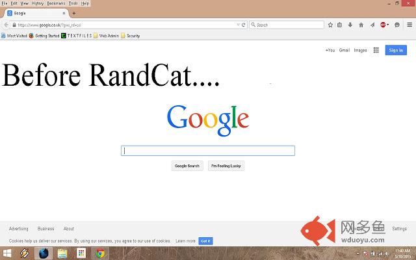
Task: Click the Adblock Plus red icon
Action: click(383, 25)
